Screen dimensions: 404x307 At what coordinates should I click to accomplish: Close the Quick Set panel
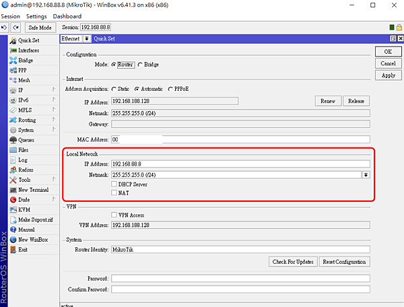(x=401, y=38)
